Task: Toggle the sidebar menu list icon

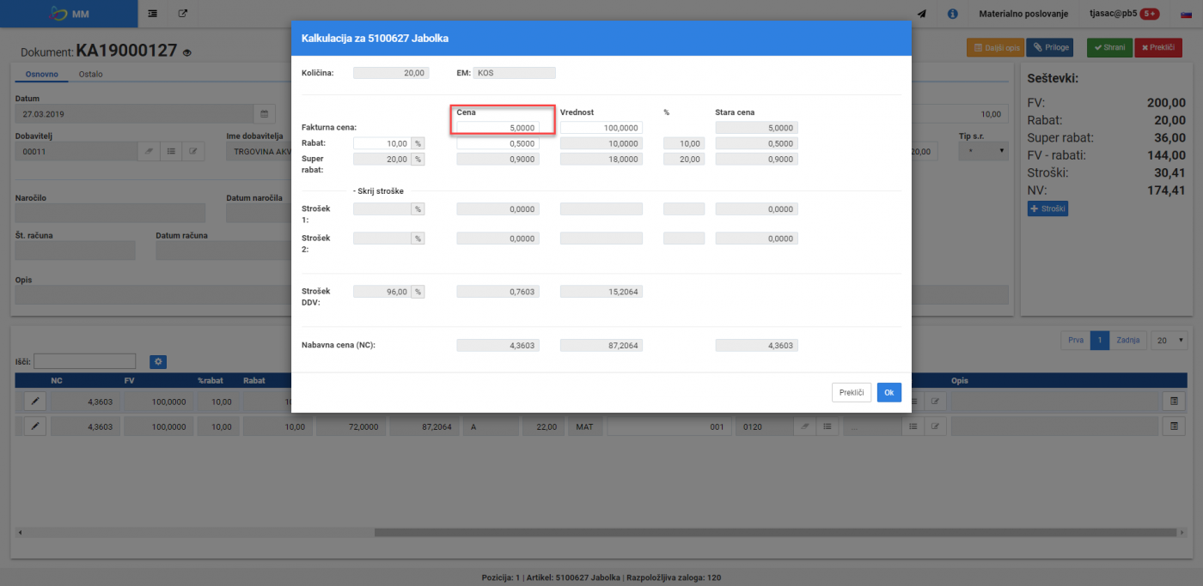Action: pos(152,14)
